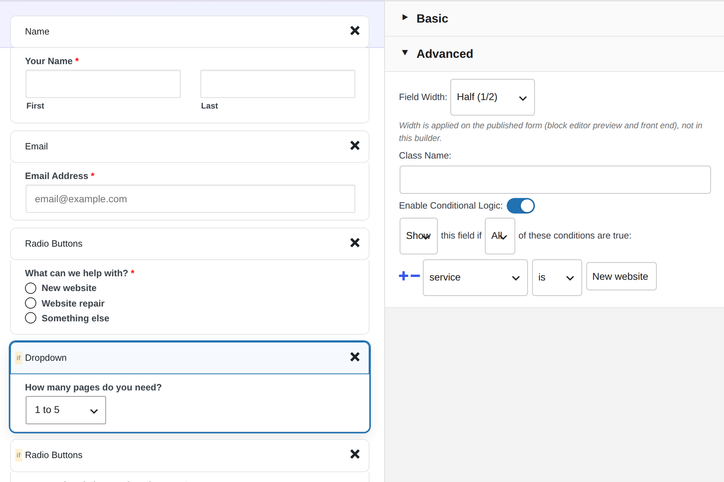Screen dimensions: 724x482
Task: Click the 'Your Name' field label
Action: [x=49, y=61]
